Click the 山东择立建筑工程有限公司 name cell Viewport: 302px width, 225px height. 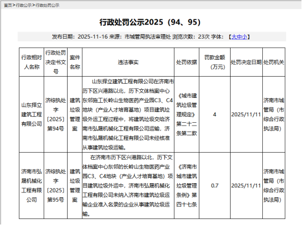tap(32, 115)
